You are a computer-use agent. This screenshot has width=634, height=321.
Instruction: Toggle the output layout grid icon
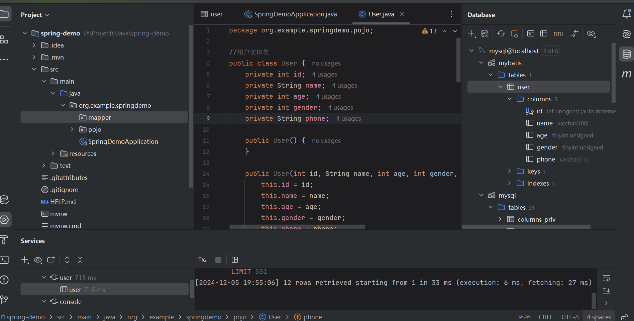(235, 260)
